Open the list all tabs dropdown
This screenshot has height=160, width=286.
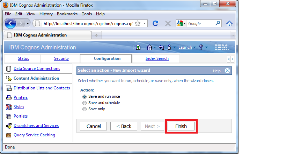[233, 35]
